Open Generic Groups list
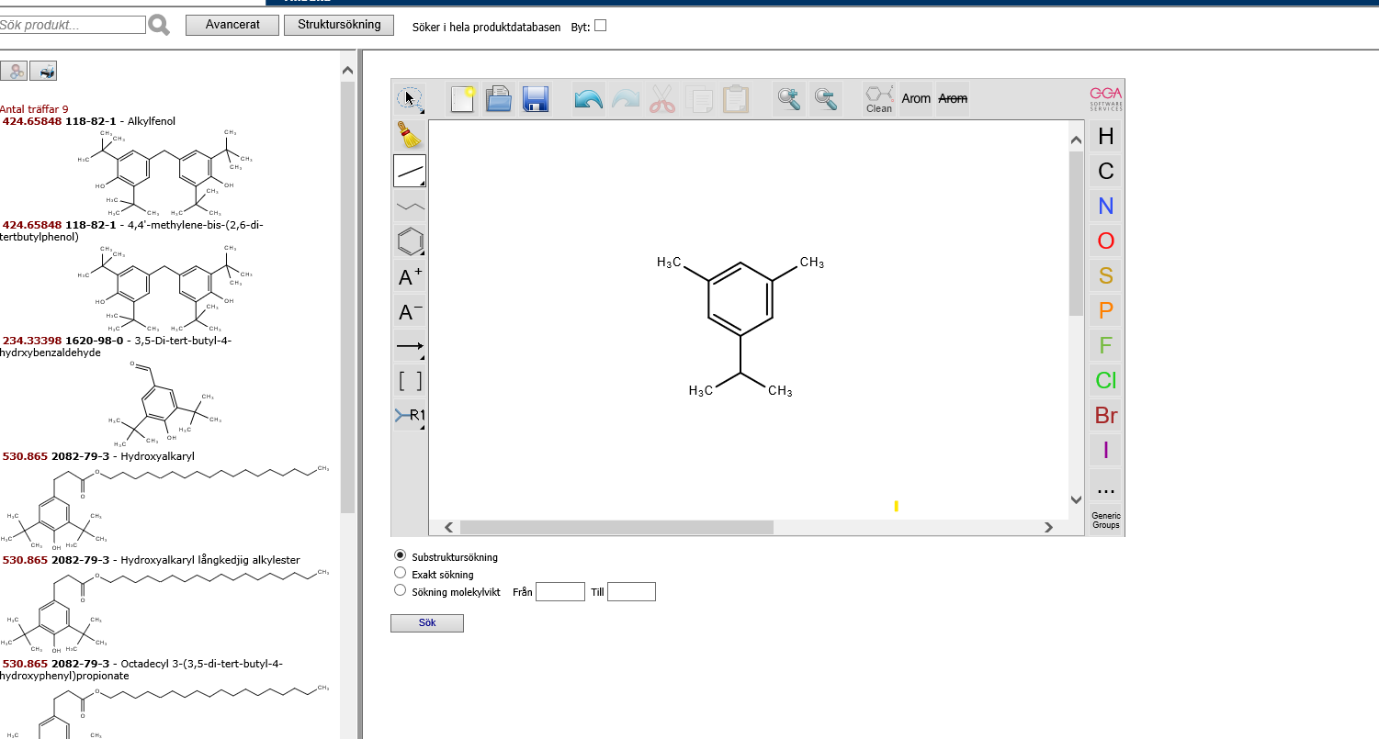 1106,520
